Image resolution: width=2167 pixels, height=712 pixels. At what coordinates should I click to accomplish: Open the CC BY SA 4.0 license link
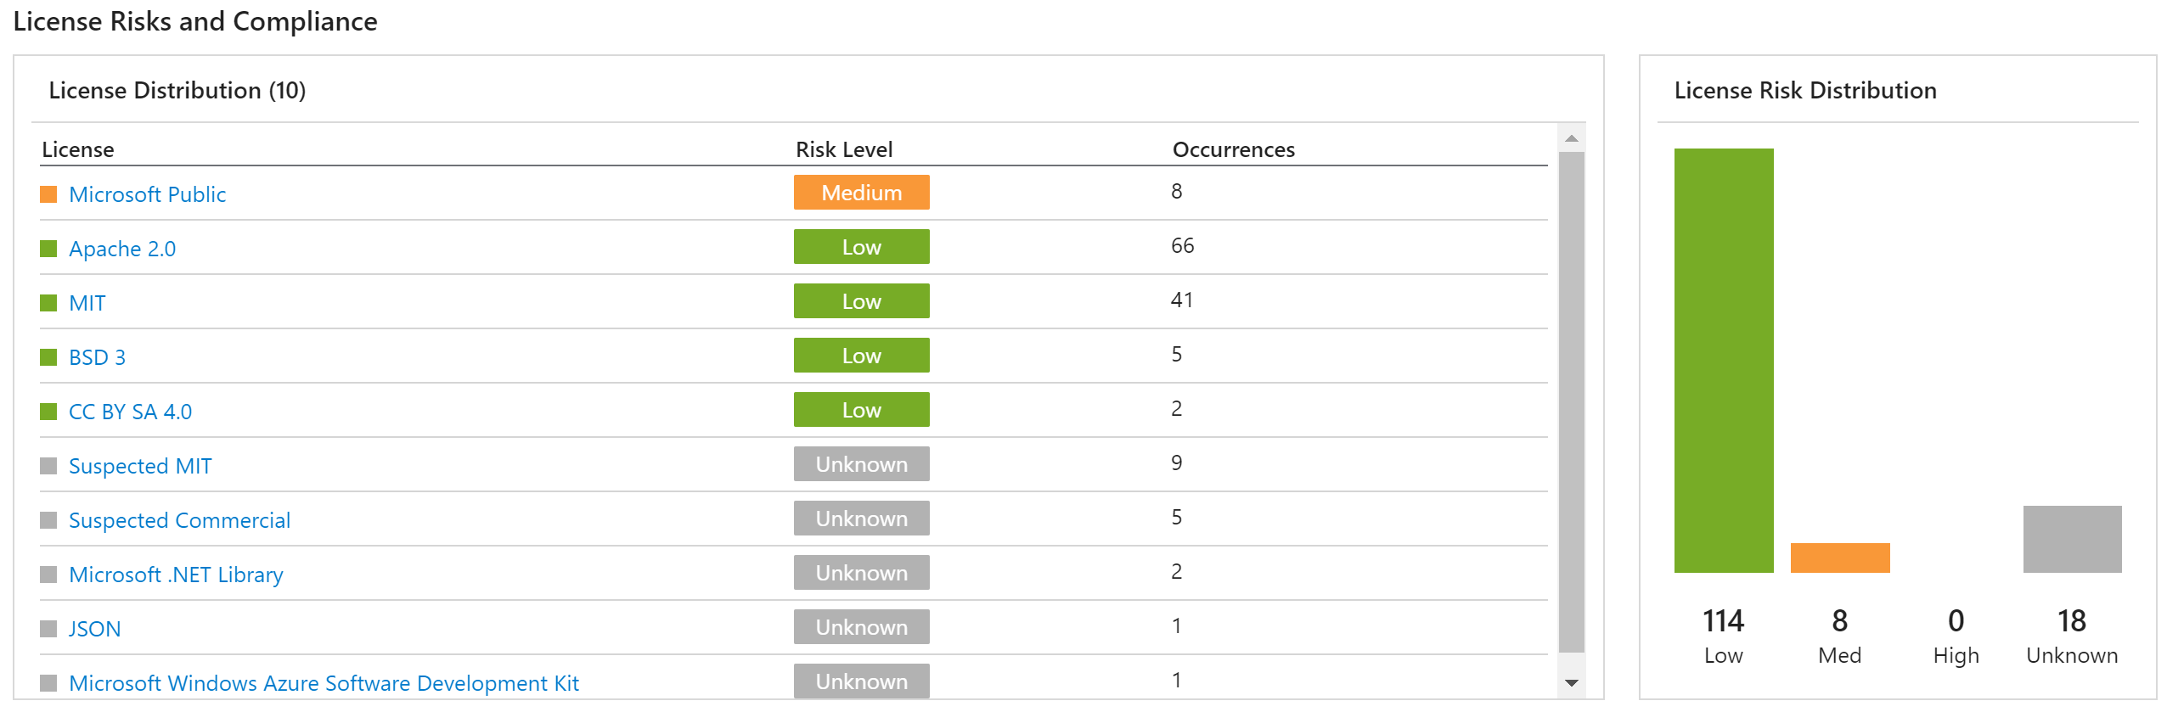coord(130,412)
